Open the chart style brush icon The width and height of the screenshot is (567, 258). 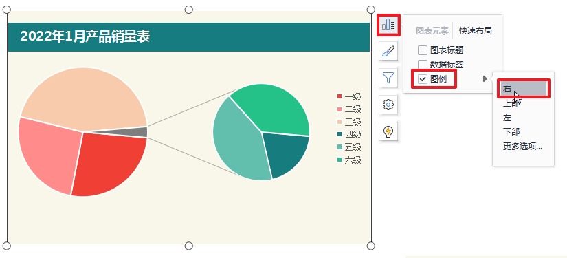[388, 52]
